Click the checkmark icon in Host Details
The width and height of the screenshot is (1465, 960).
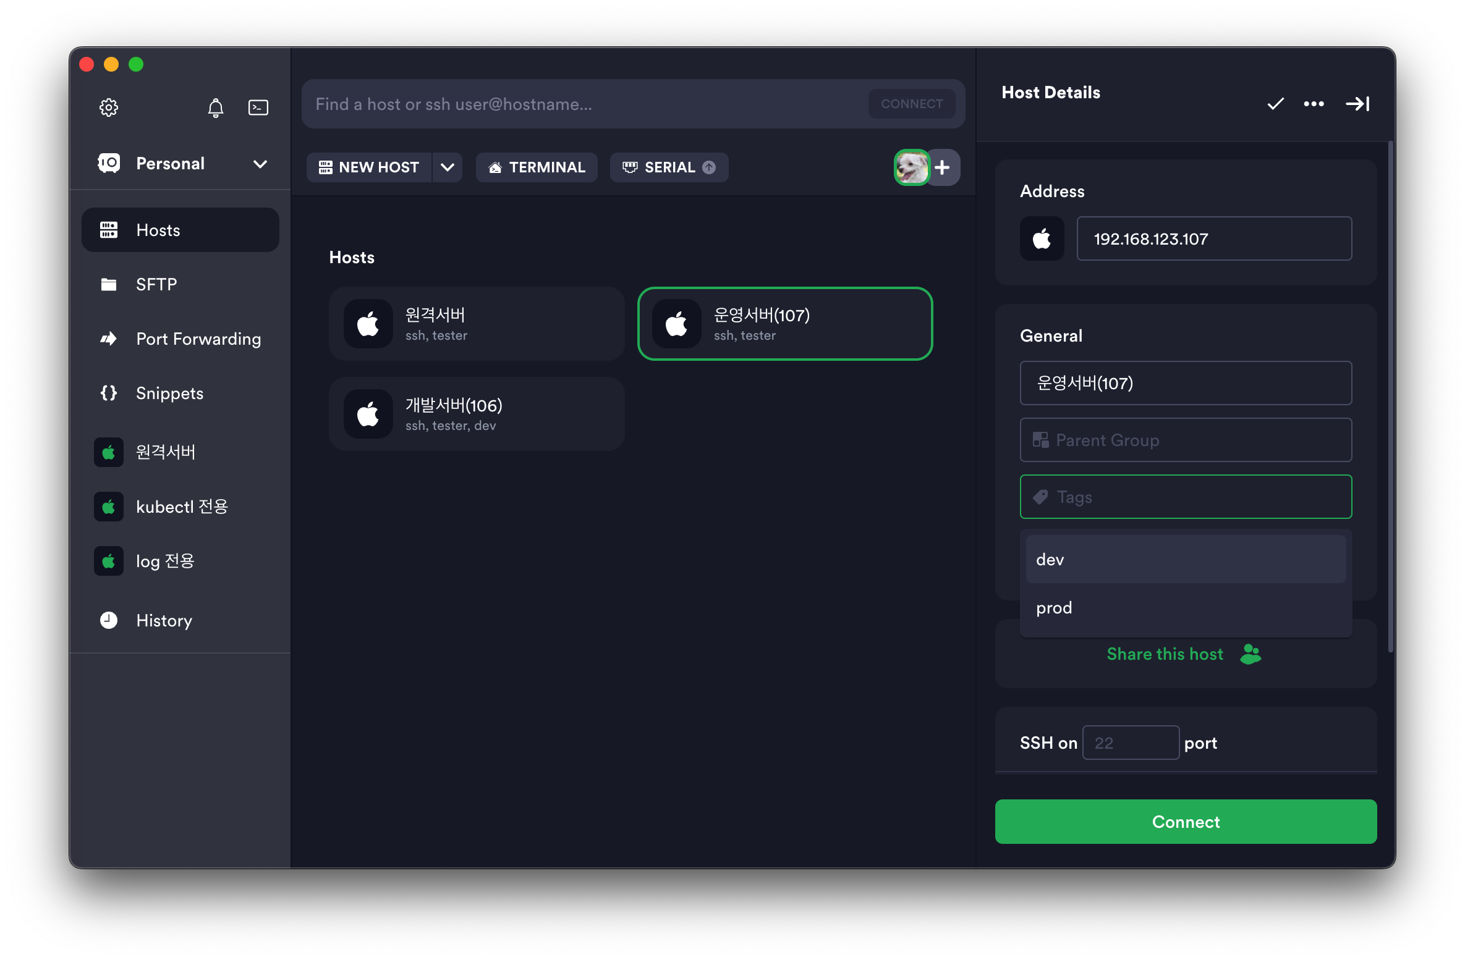click(x=1275, y=104)
